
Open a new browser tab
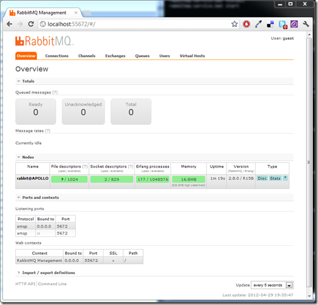click(87, 13)
